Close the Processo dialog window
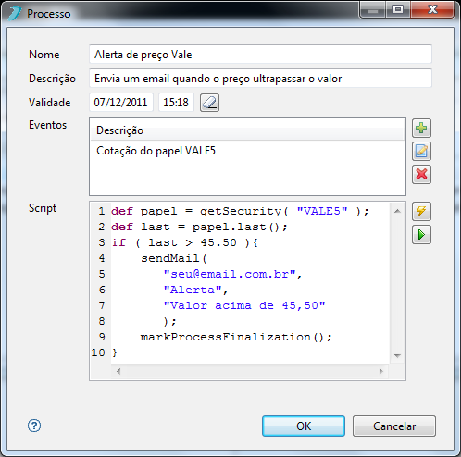461x457 pixels. (432, 10)
